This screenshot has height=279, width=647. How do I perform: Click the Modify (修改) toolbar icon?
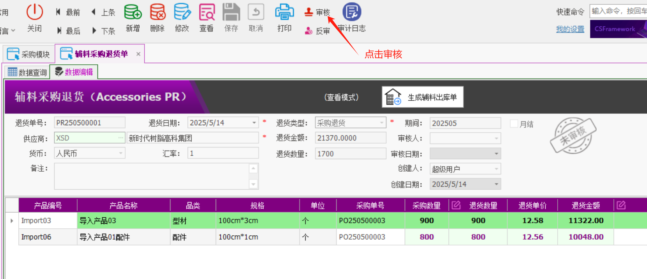pos(182,12)
